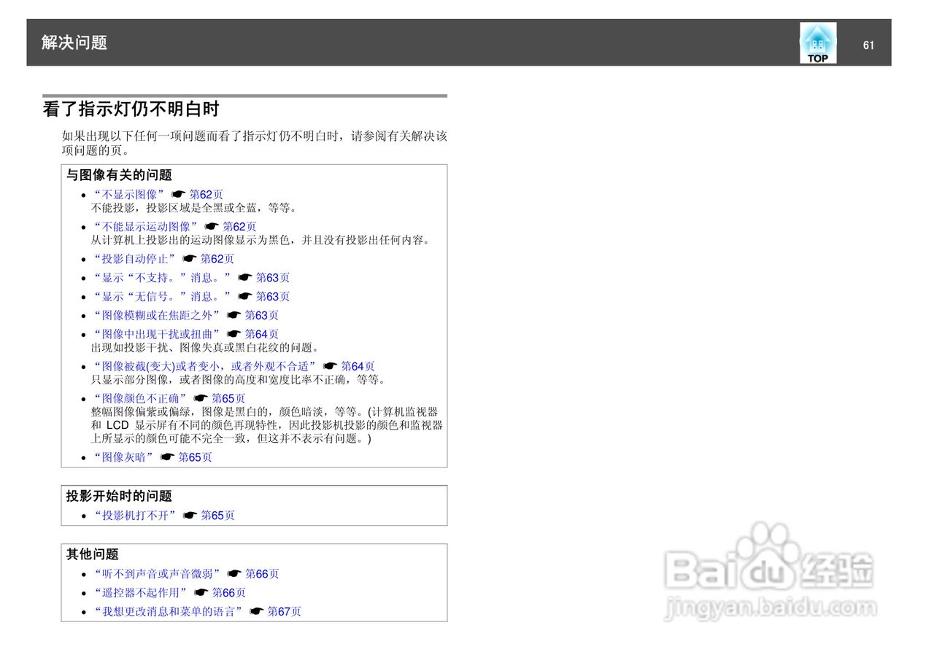
Task: Click pointing-hand icon beside “图像灰暗”
Action: [168, 457]
